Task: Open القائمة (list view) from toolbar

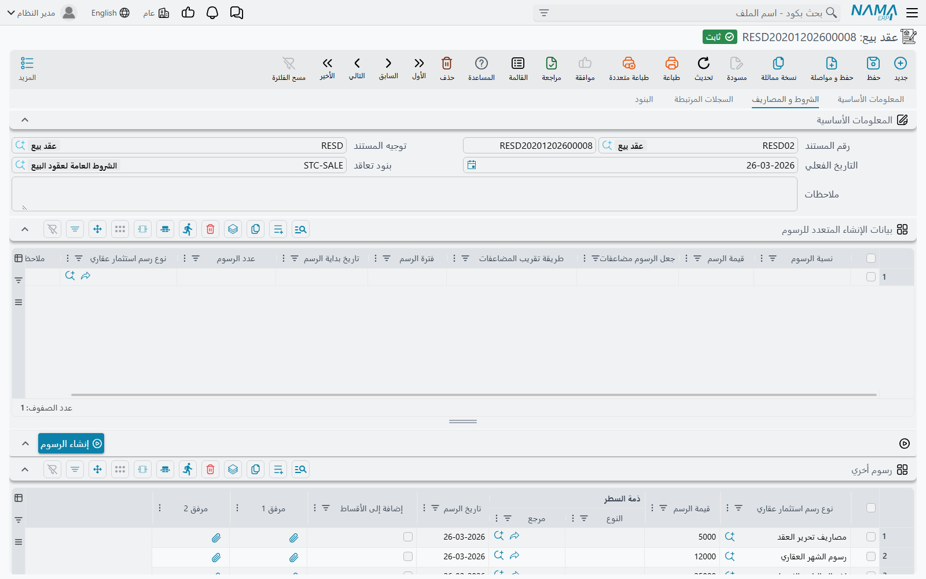Action: pos(518,69)
